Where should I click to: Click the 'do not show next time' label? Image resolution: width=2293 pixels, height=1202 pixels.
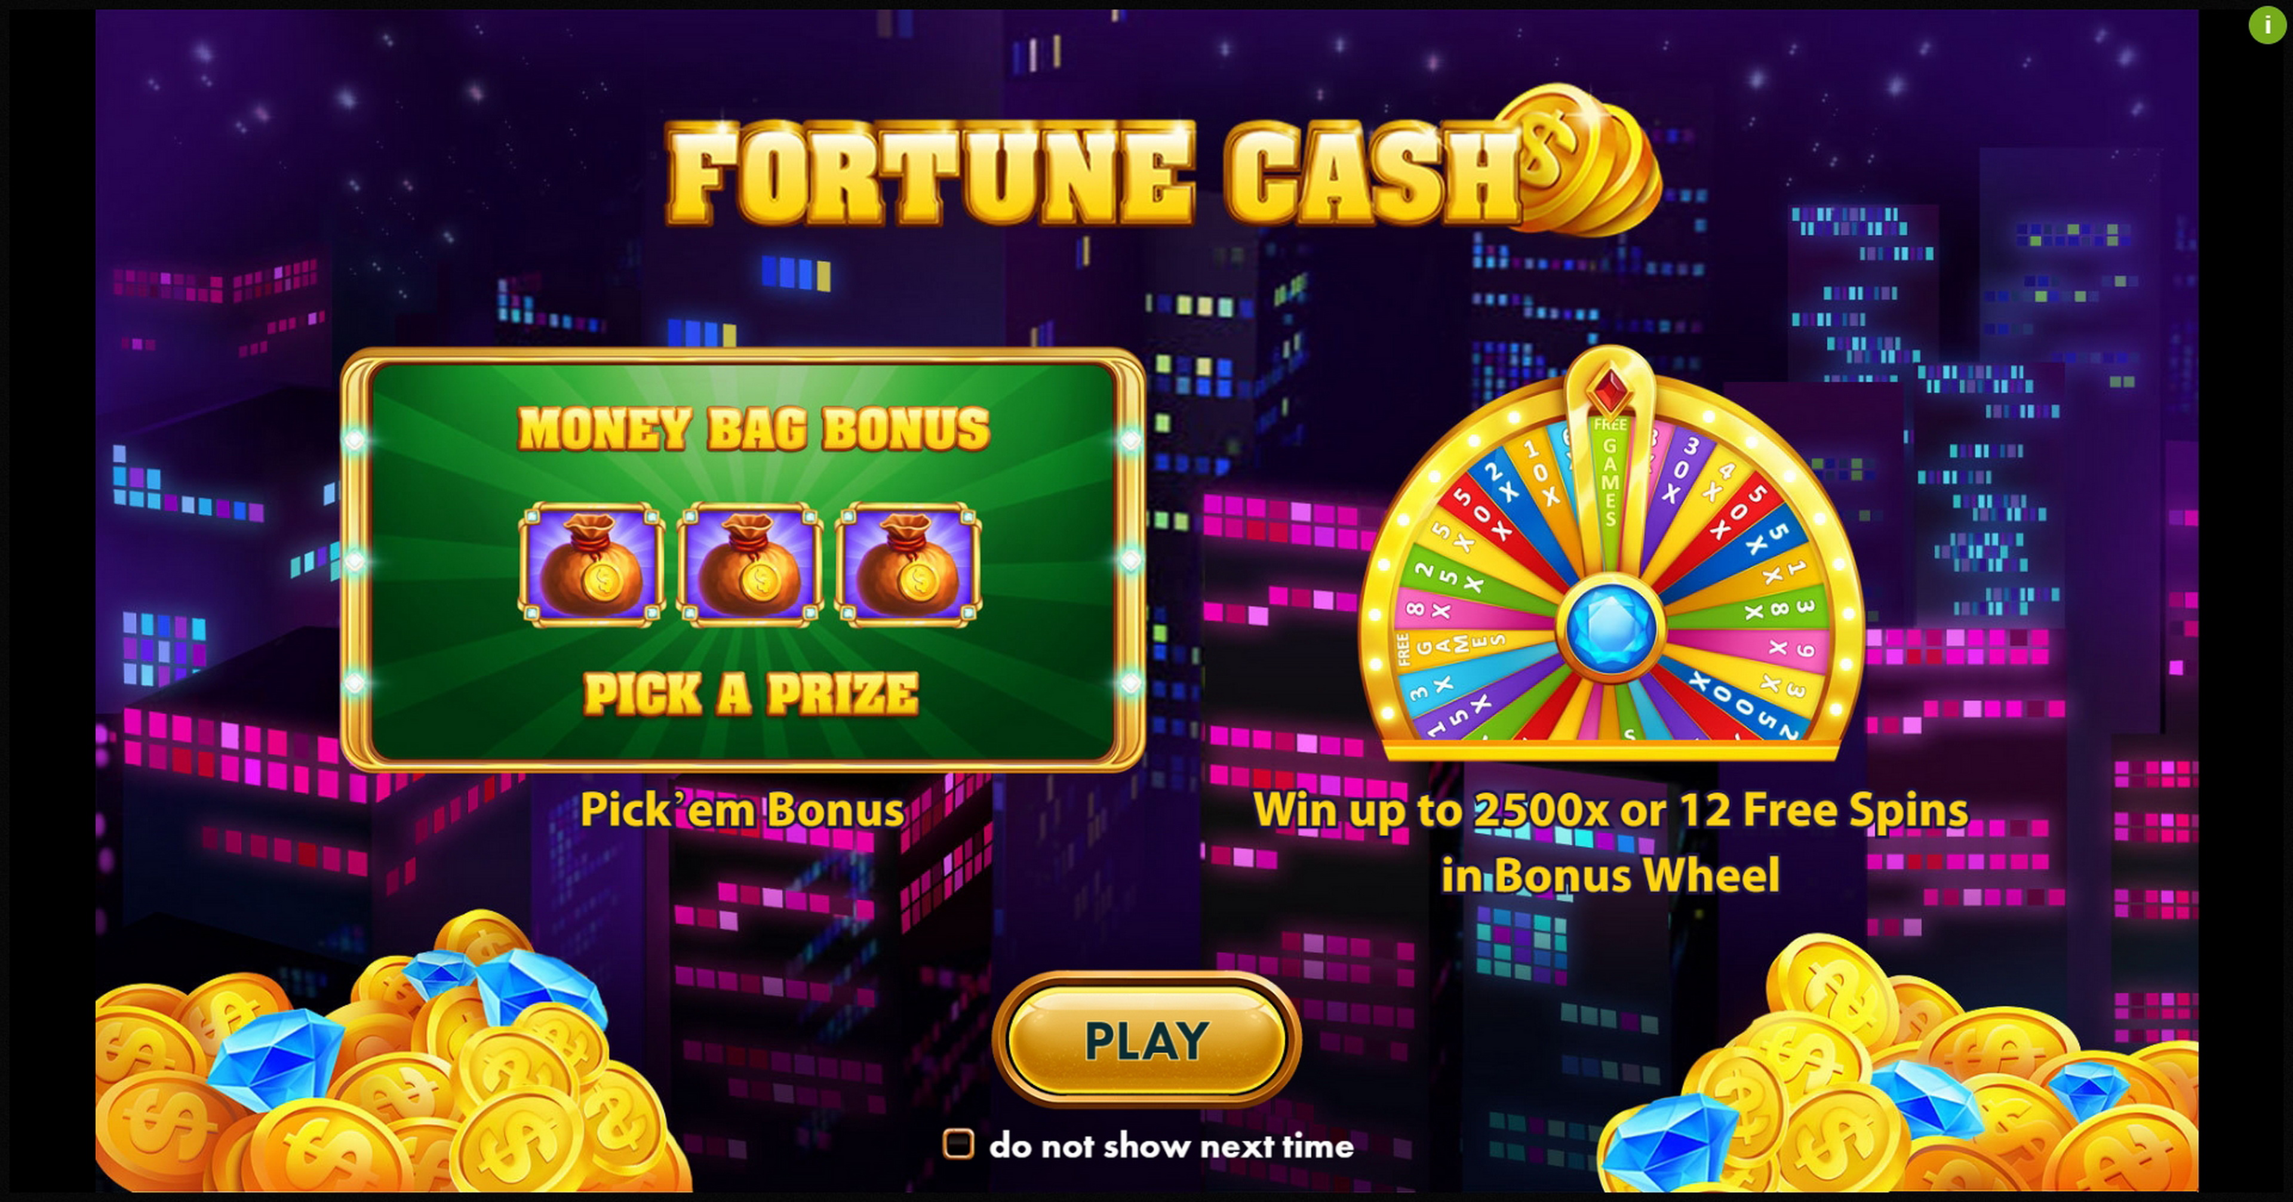click(1172, 1146)
